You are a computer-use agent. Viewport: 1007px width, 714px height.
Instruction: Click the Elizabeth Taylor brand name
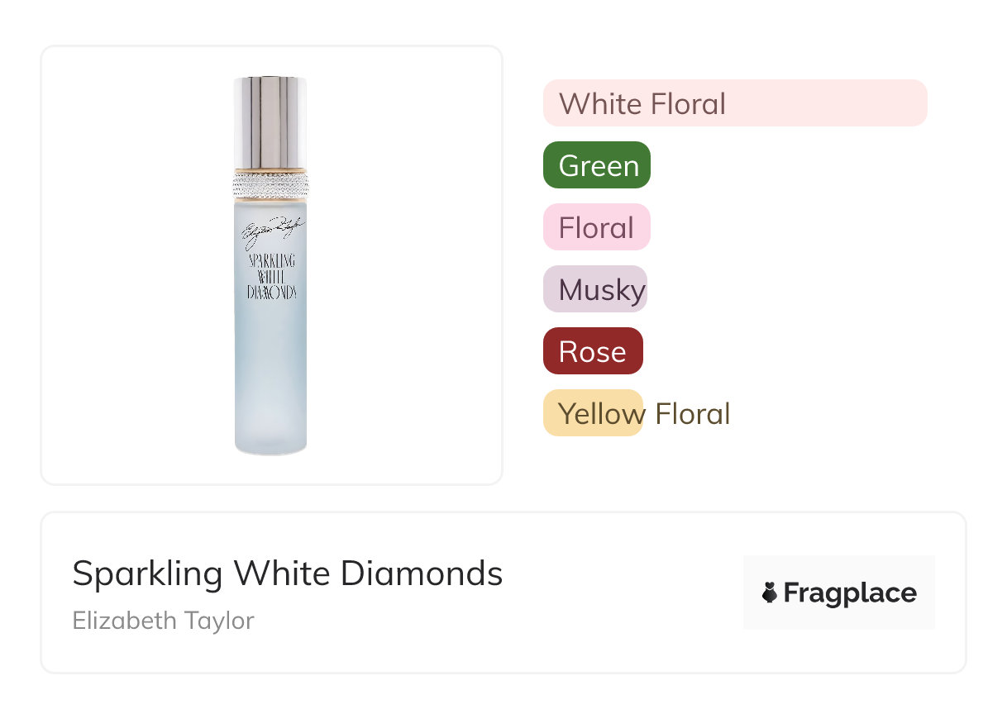pyautogui.click(x=163, y=621)
